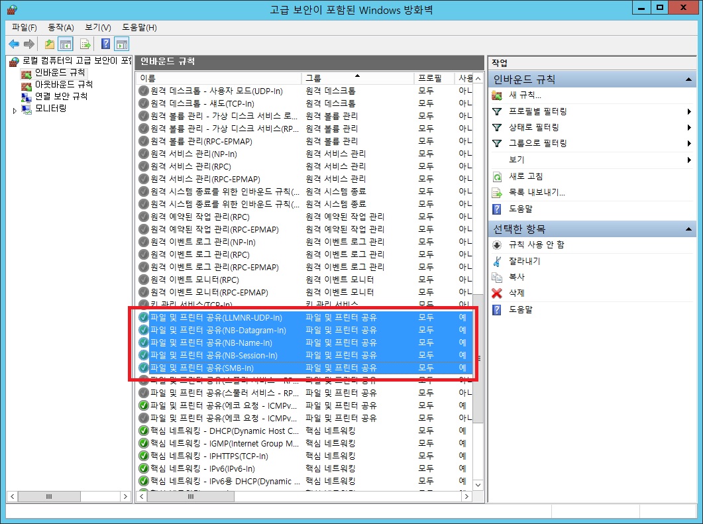Open the 보기(V) menu

(x=98, y=27)
